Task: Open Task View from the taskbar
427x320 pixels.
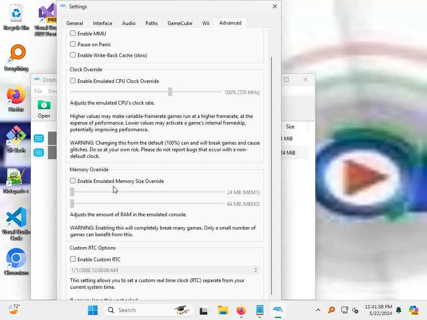Action: (x=203, y=310)
